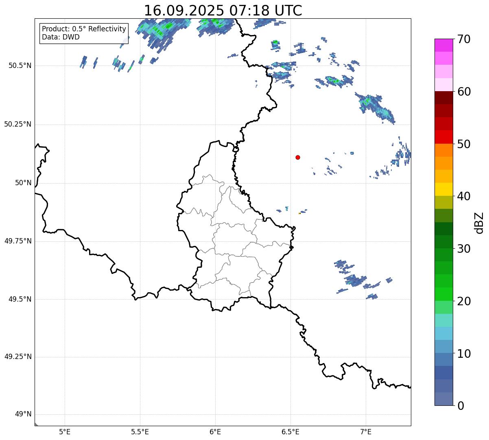This screenshot has width=489, height=440.
Task: Click the 49.75°N latitude label
Action: (17, 241)
